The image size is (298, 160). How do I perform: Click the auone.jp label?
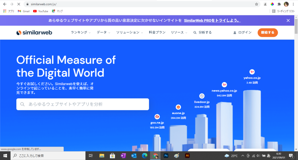pyautogui.click(x=178, y=113)
